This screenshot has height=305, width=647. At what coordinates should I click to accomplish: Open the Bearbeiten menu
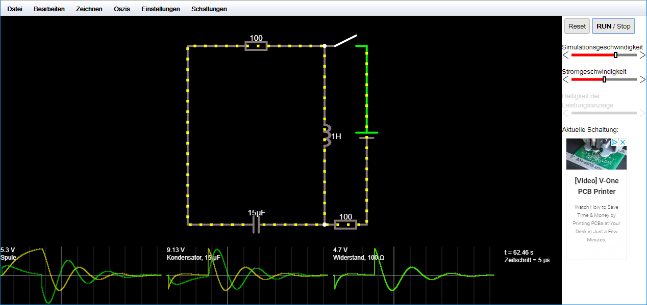49,9
